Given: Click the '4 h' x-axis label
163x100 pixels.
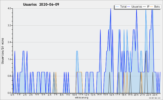Looking at the screenshot, I should pyautogui.click(x=37, y=95).
